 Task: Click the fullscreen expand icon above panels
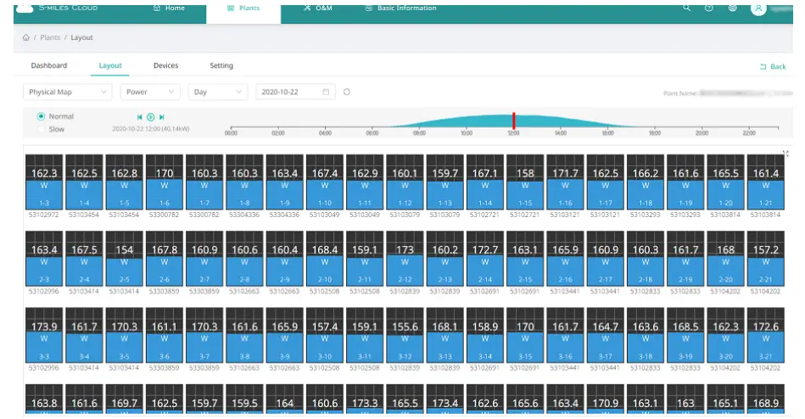(785, 153)
